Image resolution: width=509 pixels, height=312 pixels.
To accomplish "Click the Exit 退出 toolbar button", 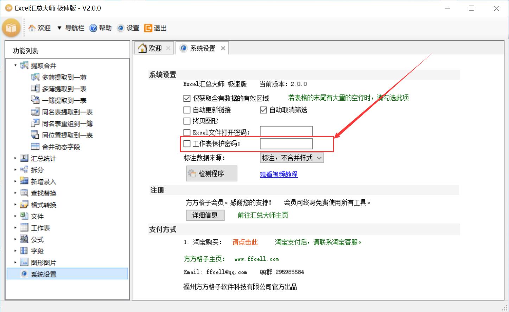I will pos(155,28).
